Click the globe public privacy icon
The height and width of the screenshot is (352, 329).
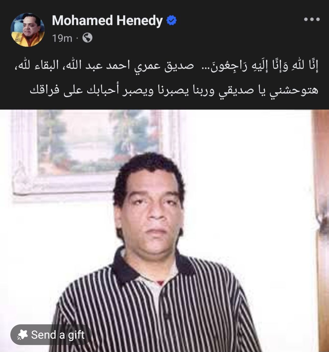tap(87, 38)
